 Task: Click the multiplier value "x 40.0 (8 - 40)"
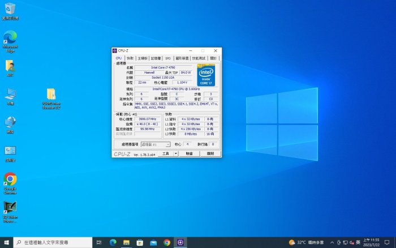pos(148,124)
